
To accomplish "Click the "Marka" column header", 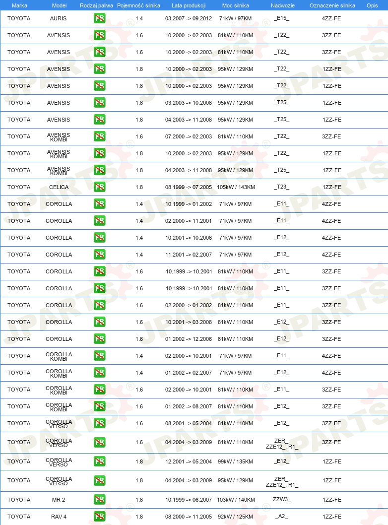I will point(19,5).
